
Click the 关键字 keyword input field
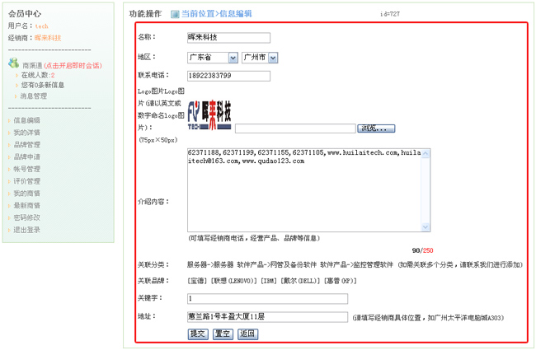[267, 298]
